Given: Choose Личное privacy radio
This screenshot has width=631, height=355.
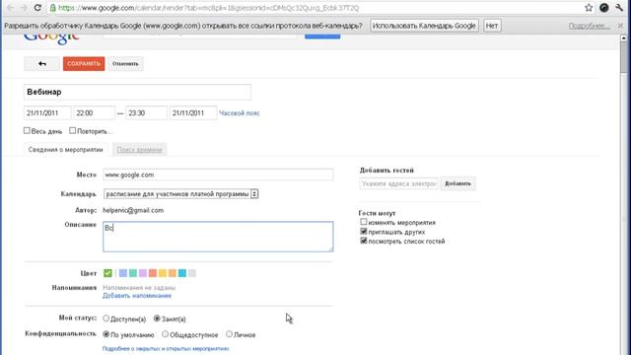Looking at the screenshot, I should pyautogui.click(x=229, y=334).
